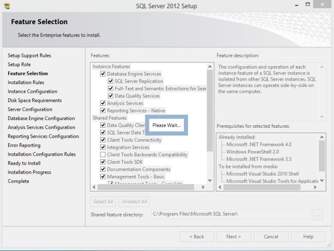This screenshot has height=251, width=334.
Task: Select Error Reporting step
Action: point(24,145)
